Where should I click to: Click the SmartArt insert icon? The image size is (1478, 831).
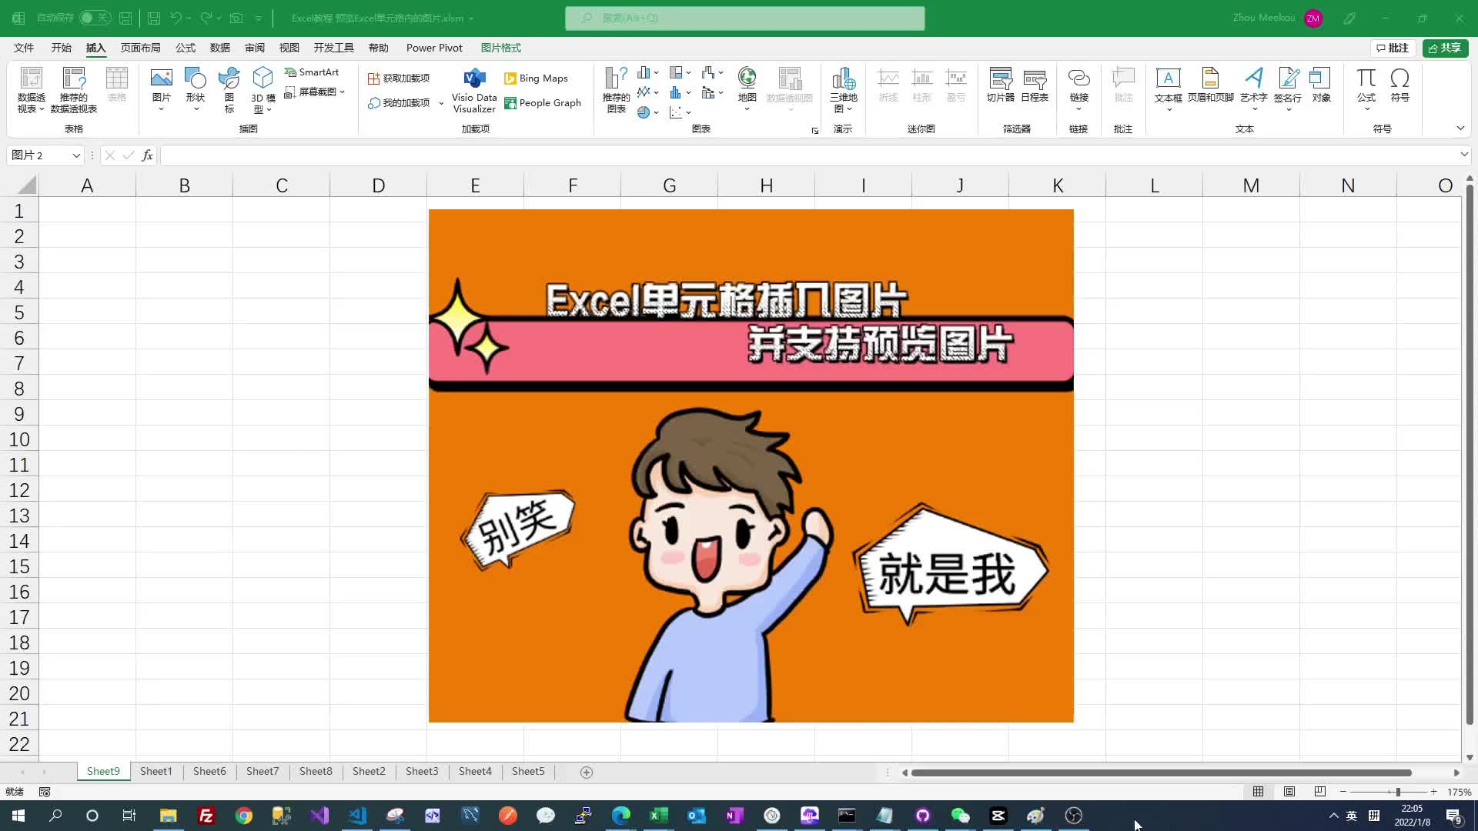click(x=312, y=72)
